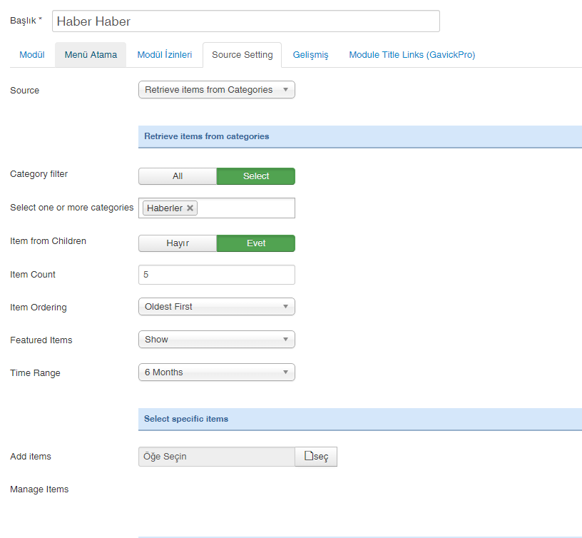Screen dimensions: 582x538
Task: Click the file icon on seç button
Action: click(309, 457)
